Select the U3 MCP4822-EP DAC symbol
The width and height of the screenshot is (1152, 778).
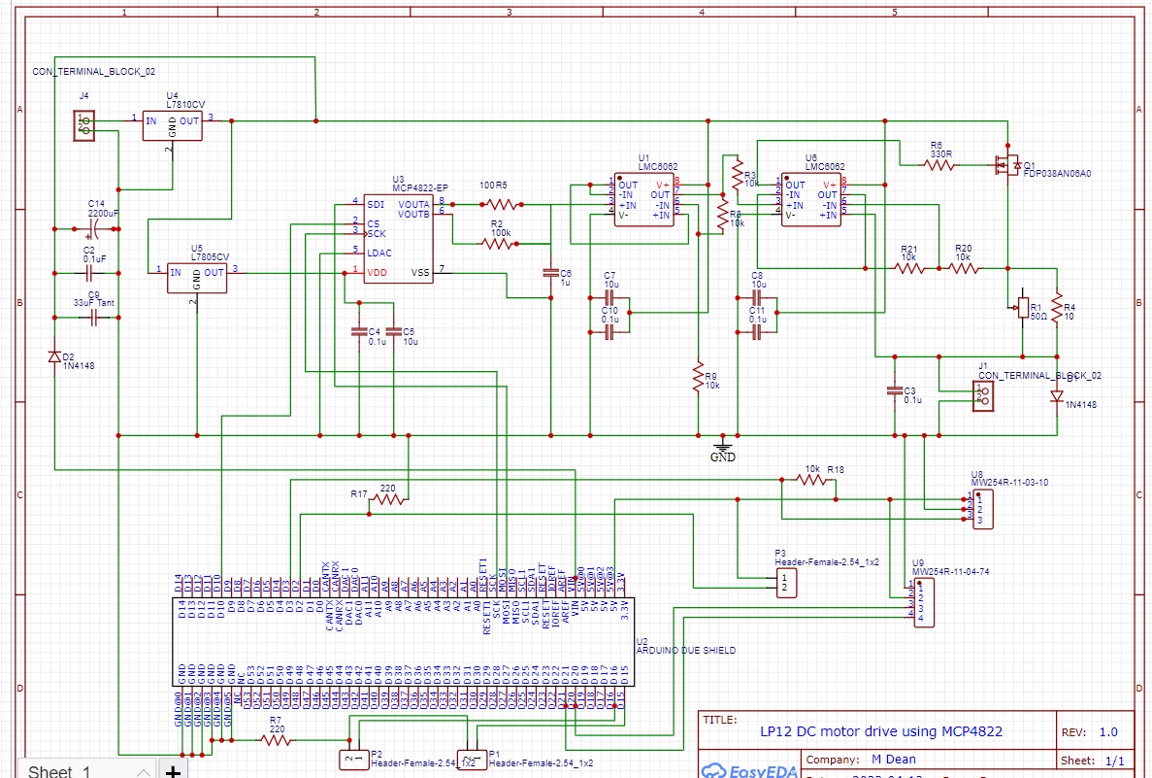(398, 239)
